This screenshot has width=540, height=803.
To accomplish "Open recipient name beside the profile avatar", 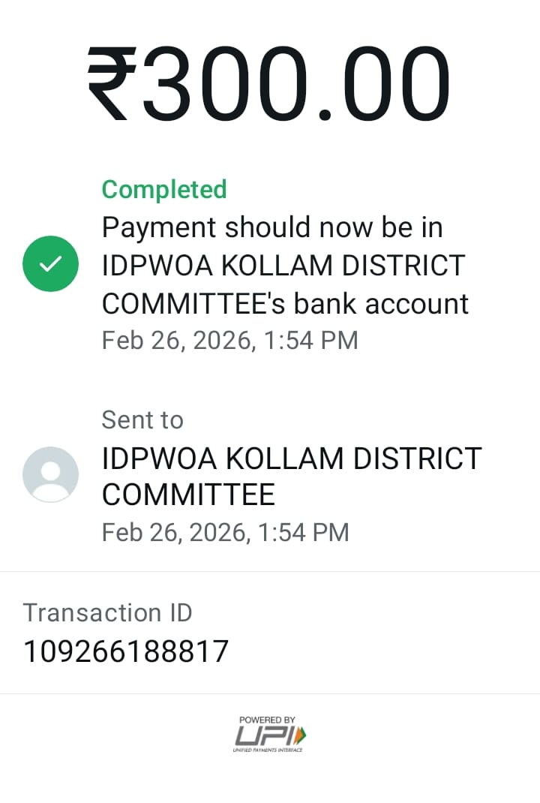I will click(291, 458).
